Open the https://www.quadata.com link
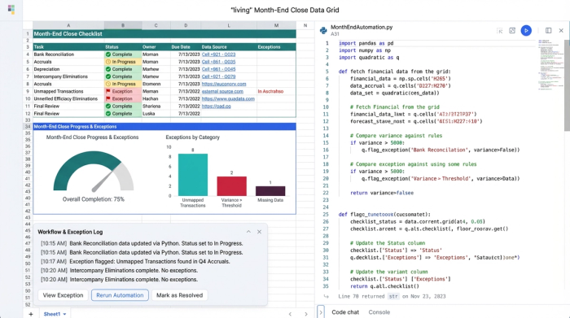570x318 pixels. (x=228, y=98)
